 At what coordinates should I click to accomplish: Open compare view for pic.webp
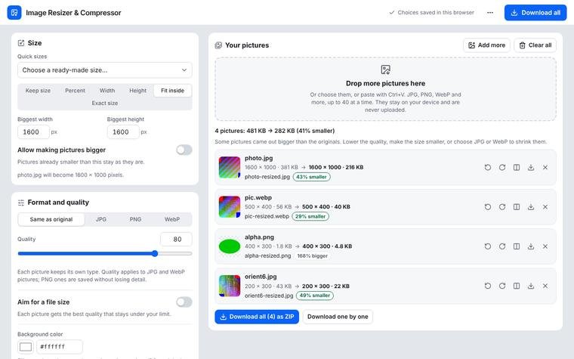[516, 207]
